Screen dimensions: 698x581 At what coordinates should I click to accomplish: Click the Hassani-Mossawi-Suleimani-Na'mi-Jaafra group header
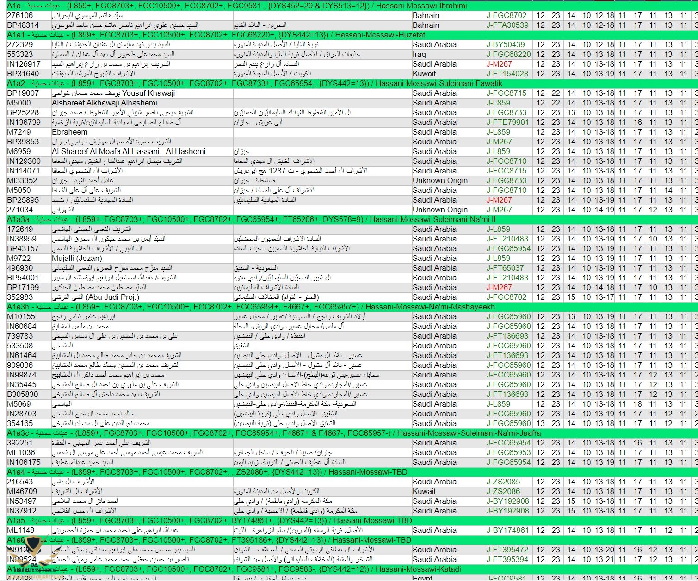[352, 433]
